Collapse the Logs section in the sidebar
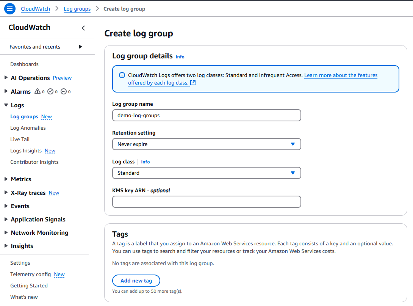Screen dimensions: 413x306 (6, 105)
